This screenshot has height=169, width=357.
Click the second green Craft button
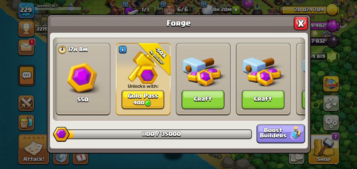coord(263,100)
